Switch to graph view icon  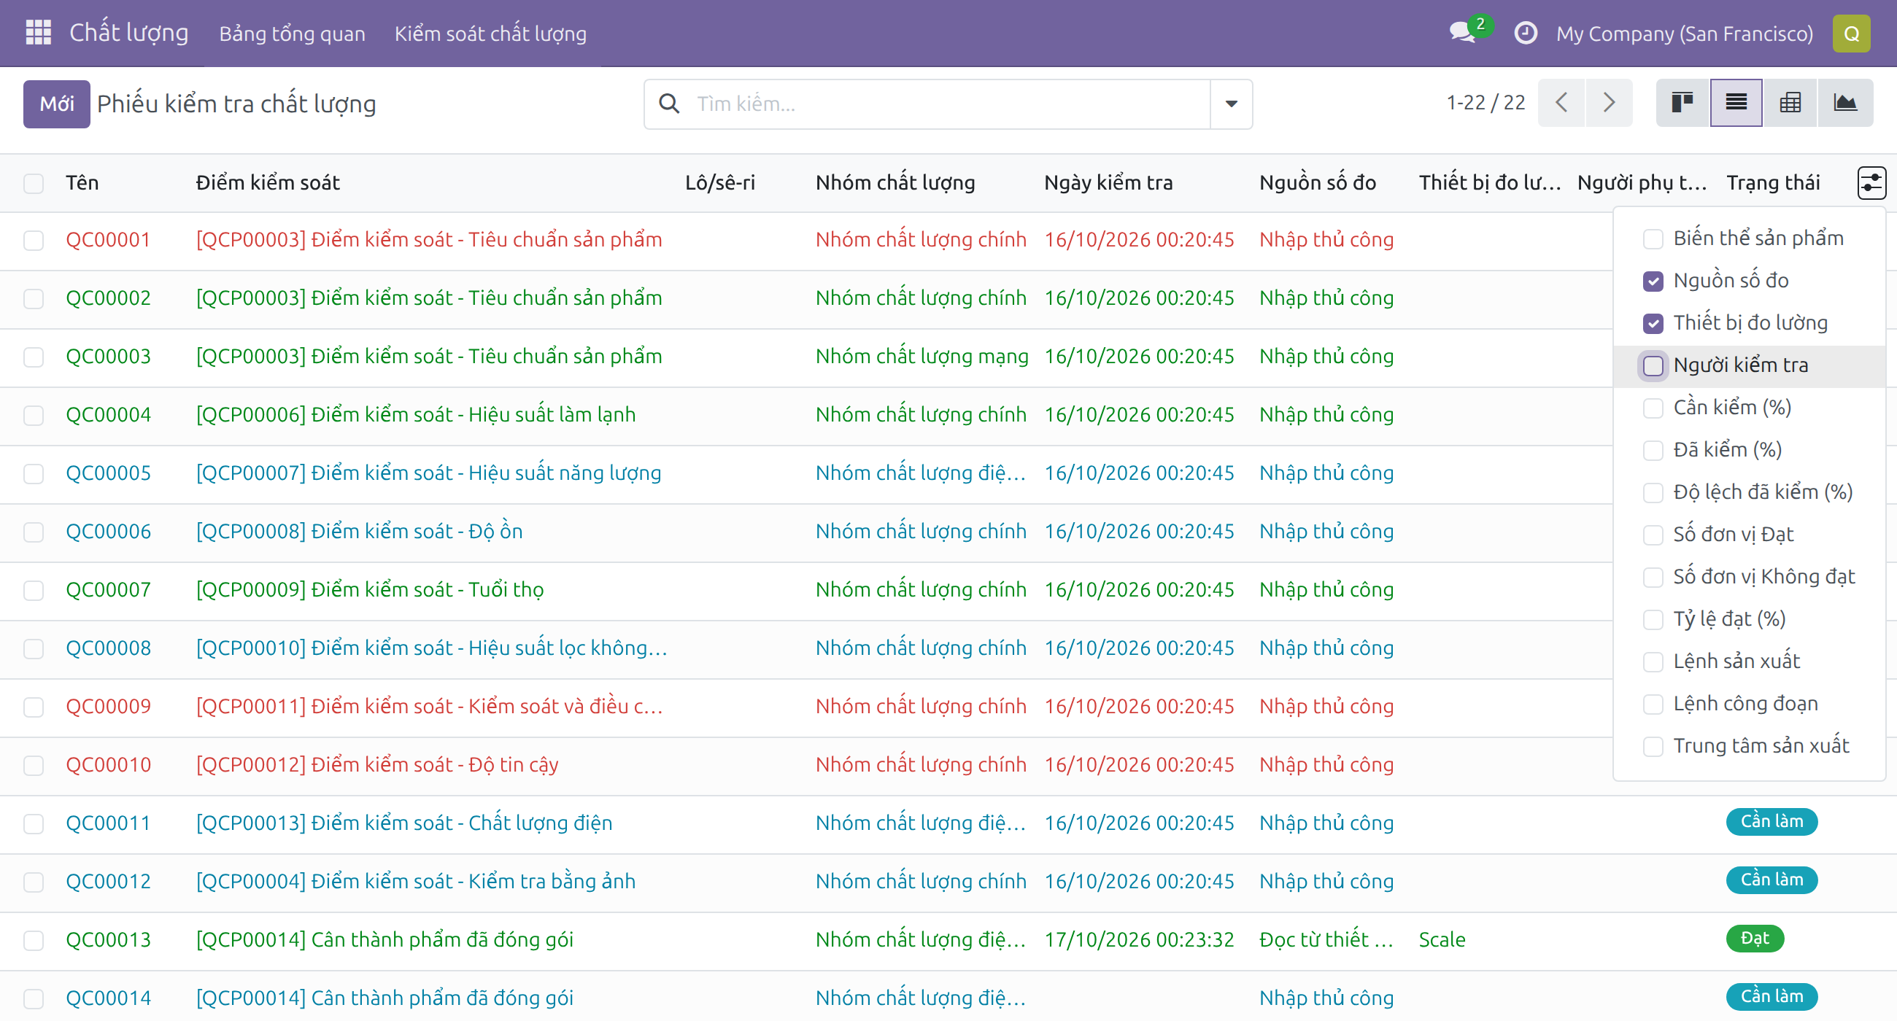tap(1844, 103)
